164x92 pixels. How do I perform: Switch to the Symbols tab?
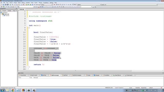9,11
